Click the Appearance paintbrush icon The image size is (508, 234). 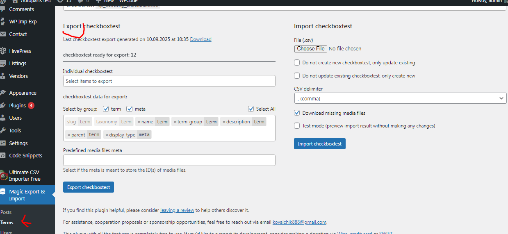pos(3,93)
